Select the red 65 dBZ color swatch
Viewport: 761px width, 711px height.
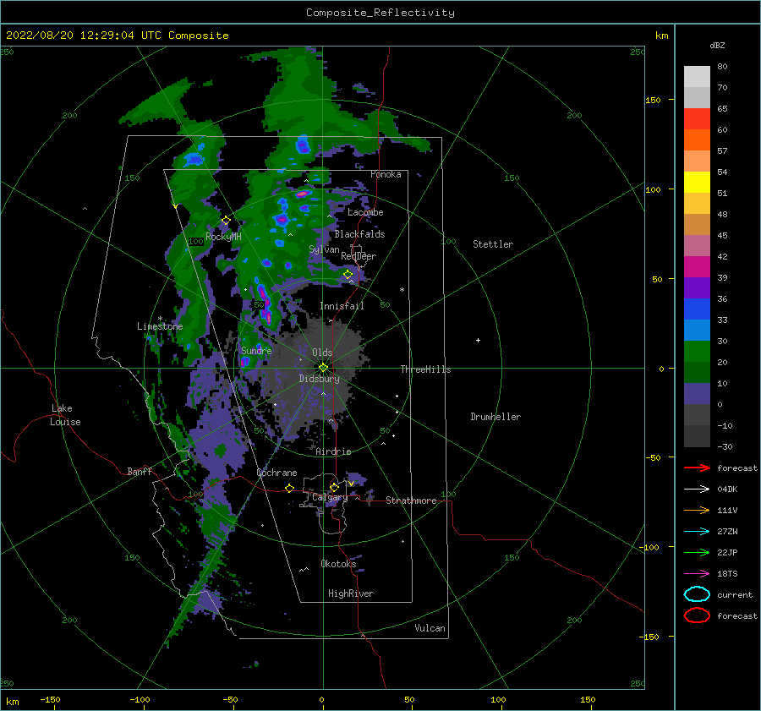[x=697, y=118]
